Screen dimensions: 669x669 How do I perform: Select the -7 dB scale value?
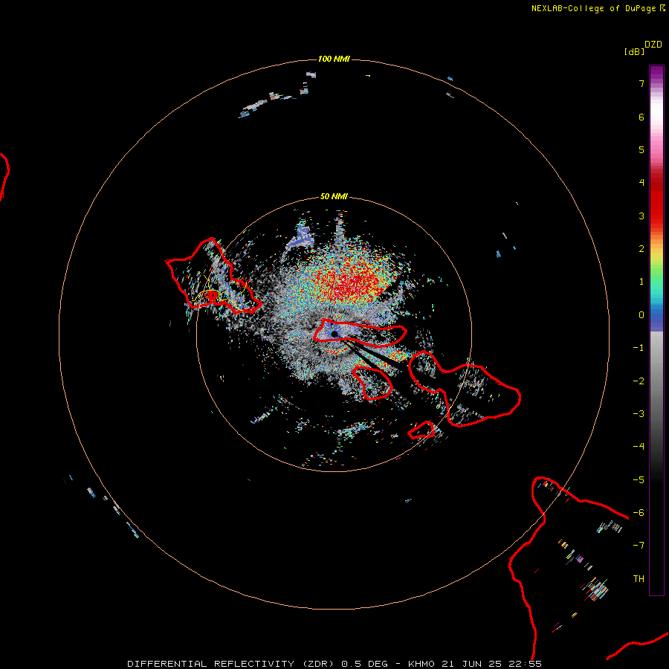point(639,546)
